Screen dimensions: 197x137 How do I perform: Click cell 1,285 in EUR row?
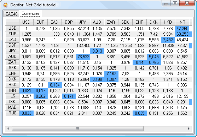(27, 34)
